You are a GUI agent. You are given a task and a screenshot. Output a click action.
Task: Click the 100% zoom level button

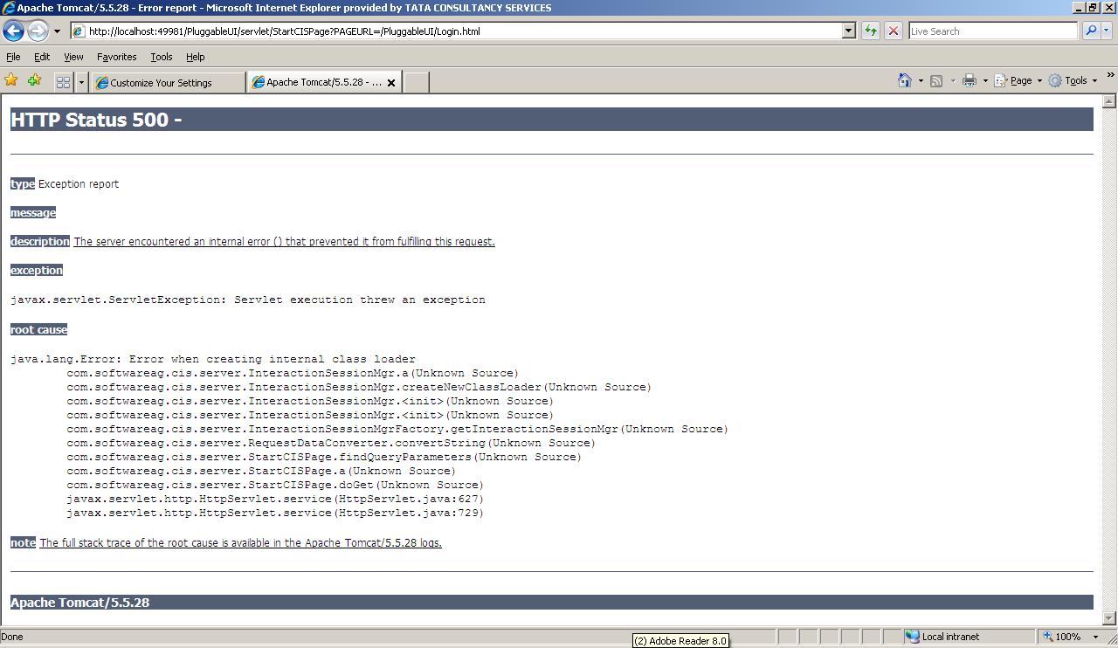pyautogui.click(x=1062, y=637)
